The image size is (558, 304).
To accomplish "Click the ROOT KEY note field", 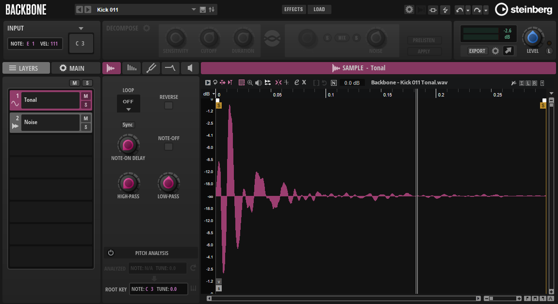I will 158,289.
